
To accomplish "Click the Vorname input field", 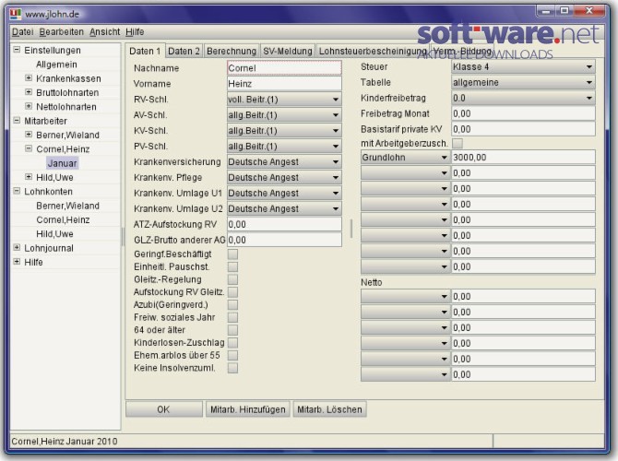I will (284, 84).
